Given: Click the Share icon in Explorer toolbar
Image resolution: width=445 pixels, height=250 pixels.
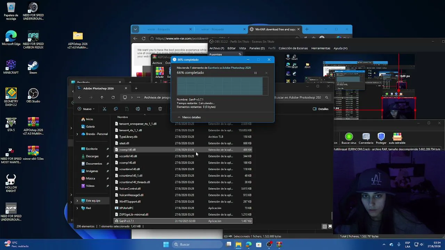Looking at the screenshot, I should pyautogui.click(x=149, y=109).
